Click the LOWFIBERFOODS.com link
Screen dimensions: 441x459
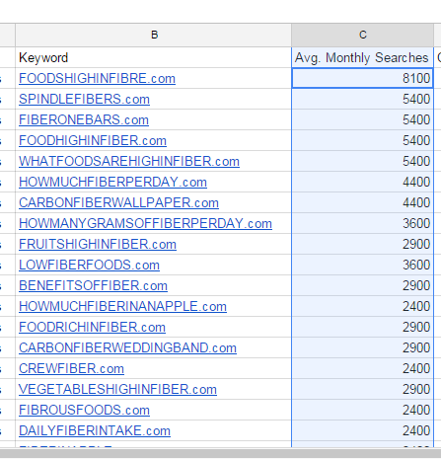coord(89,266)
